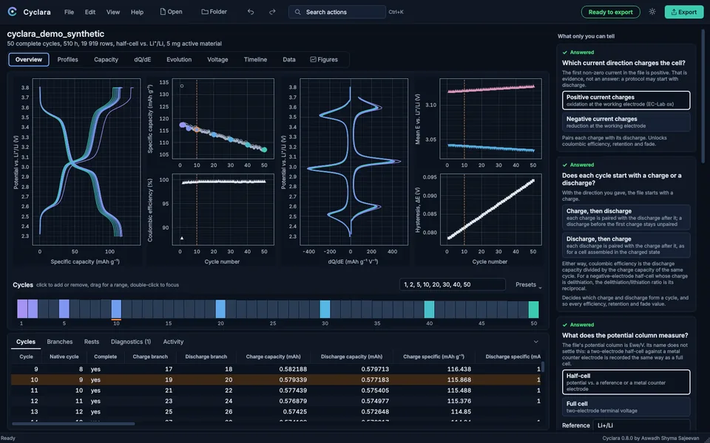Open the Help menu
This screenshot has height=443, width=710.
[x=138, y=13]
